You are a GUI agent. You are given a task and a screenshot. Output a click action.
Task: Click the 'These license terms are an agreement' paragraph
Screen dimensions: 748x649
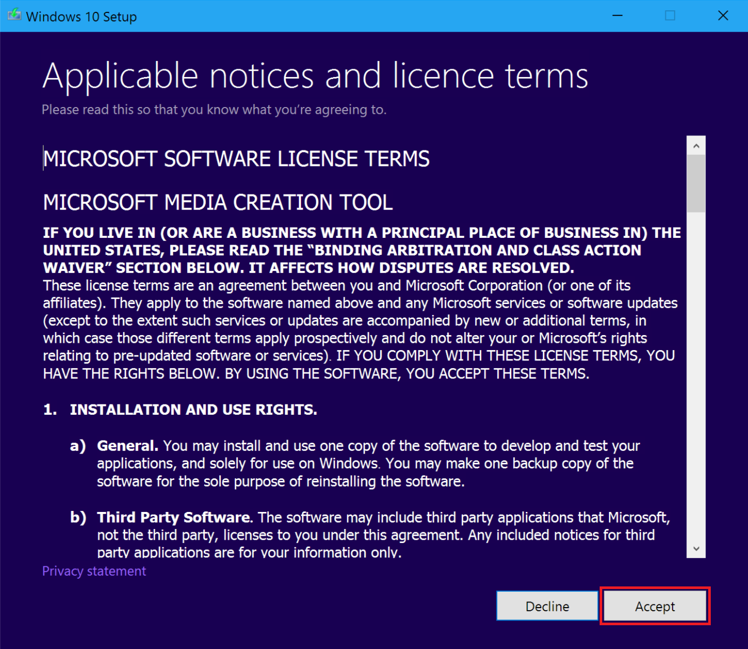pyautogui.click(x=360, y=329)
